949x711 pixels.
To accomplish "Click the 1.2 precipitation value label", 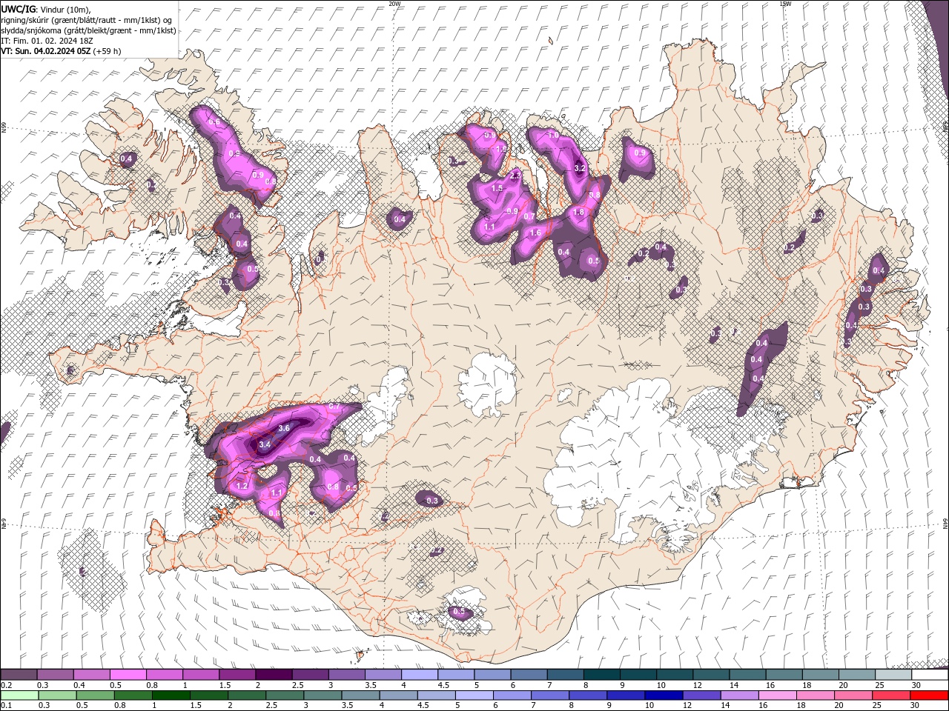I will [x=242, y=486].
